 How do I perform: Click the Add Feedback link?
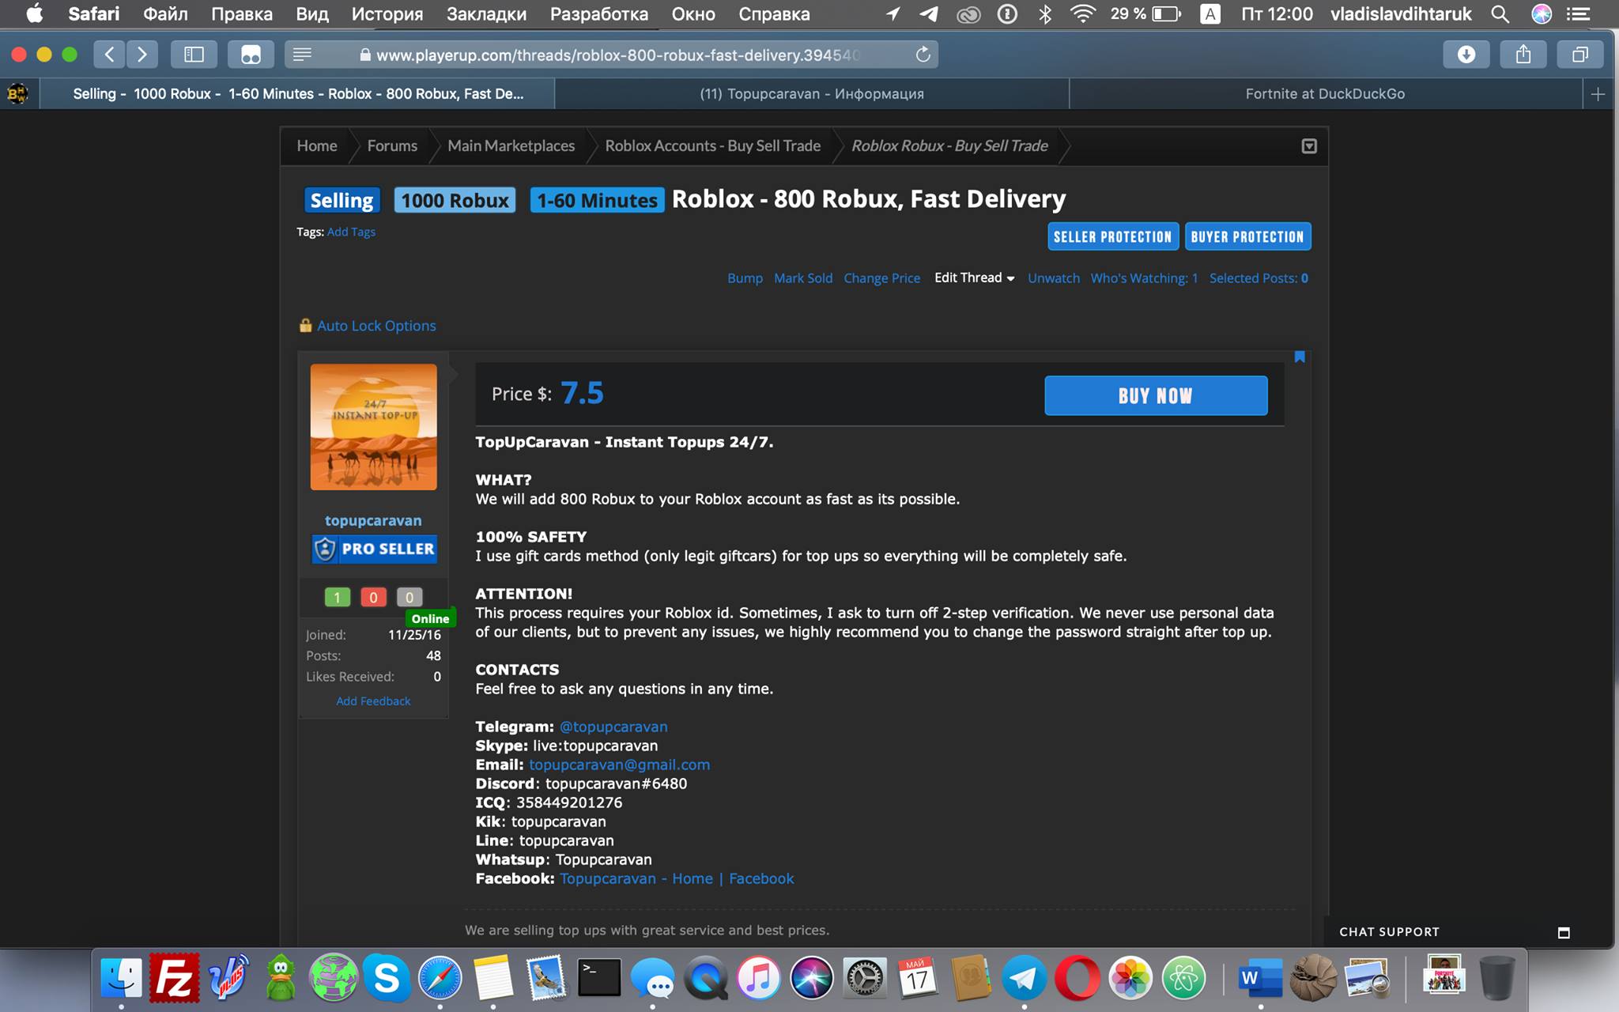pyautogui.click(x=373, y=701)
